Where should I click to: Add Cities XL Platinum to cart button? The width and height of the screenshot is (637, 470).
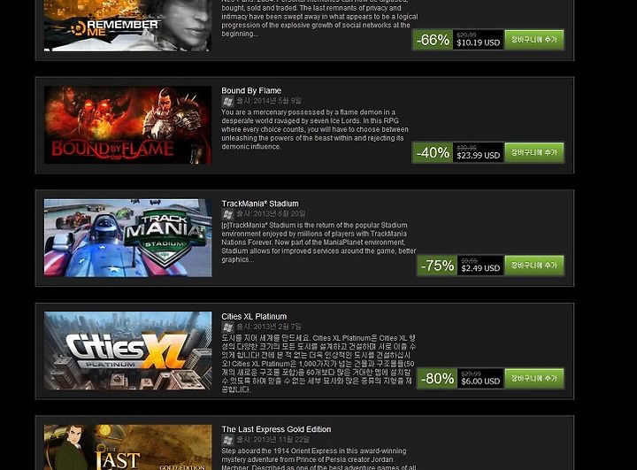[x=534, y=379]
